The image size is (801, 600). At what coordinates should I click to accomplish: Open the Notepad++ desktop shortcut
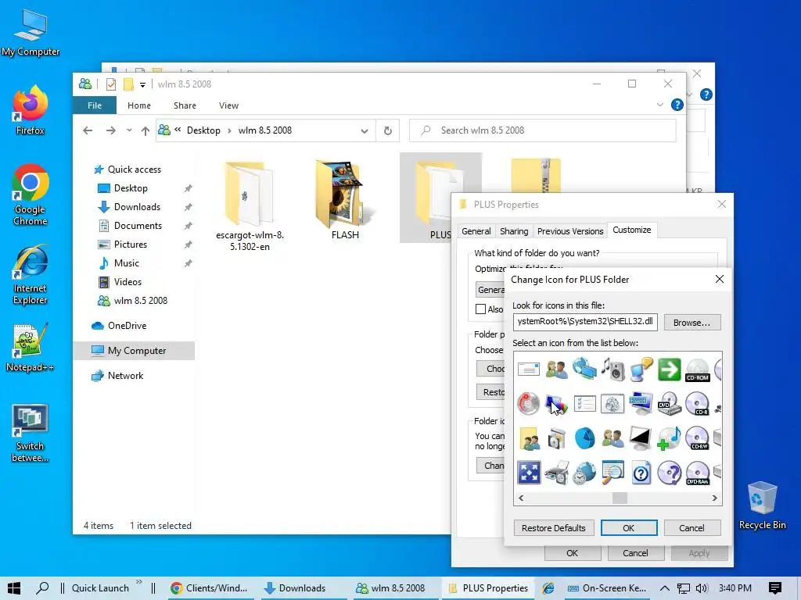pyautogui.click(x=31, y=348)
